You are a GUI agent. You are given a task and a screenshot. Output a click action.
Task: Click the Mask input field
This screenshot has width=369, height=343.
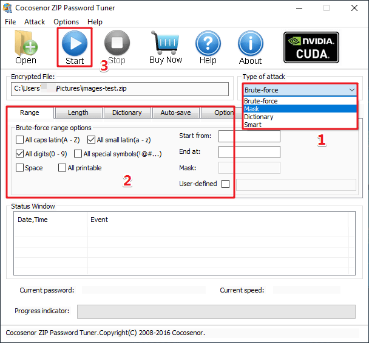(x=249, y=168)
